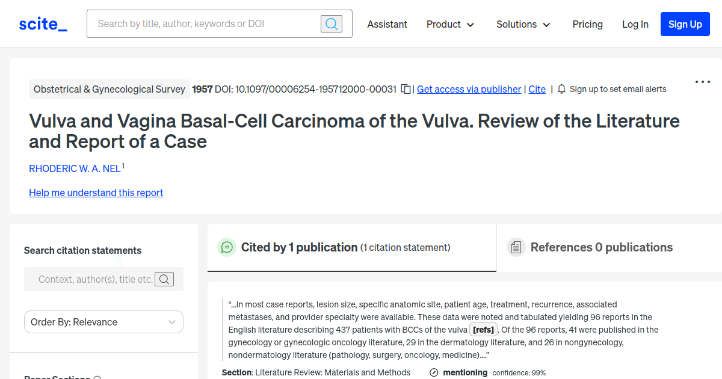
Task: Click the bell icon to set email alerts
Action: (x=561, y=88)
